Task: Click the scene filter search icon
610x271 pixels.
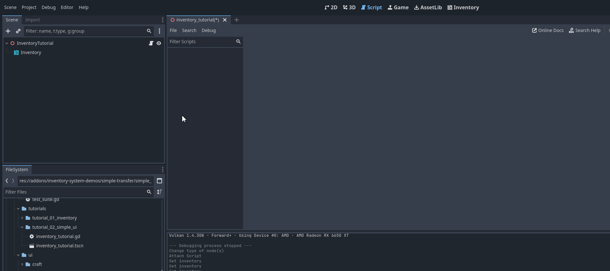Action: click(149, 31)
